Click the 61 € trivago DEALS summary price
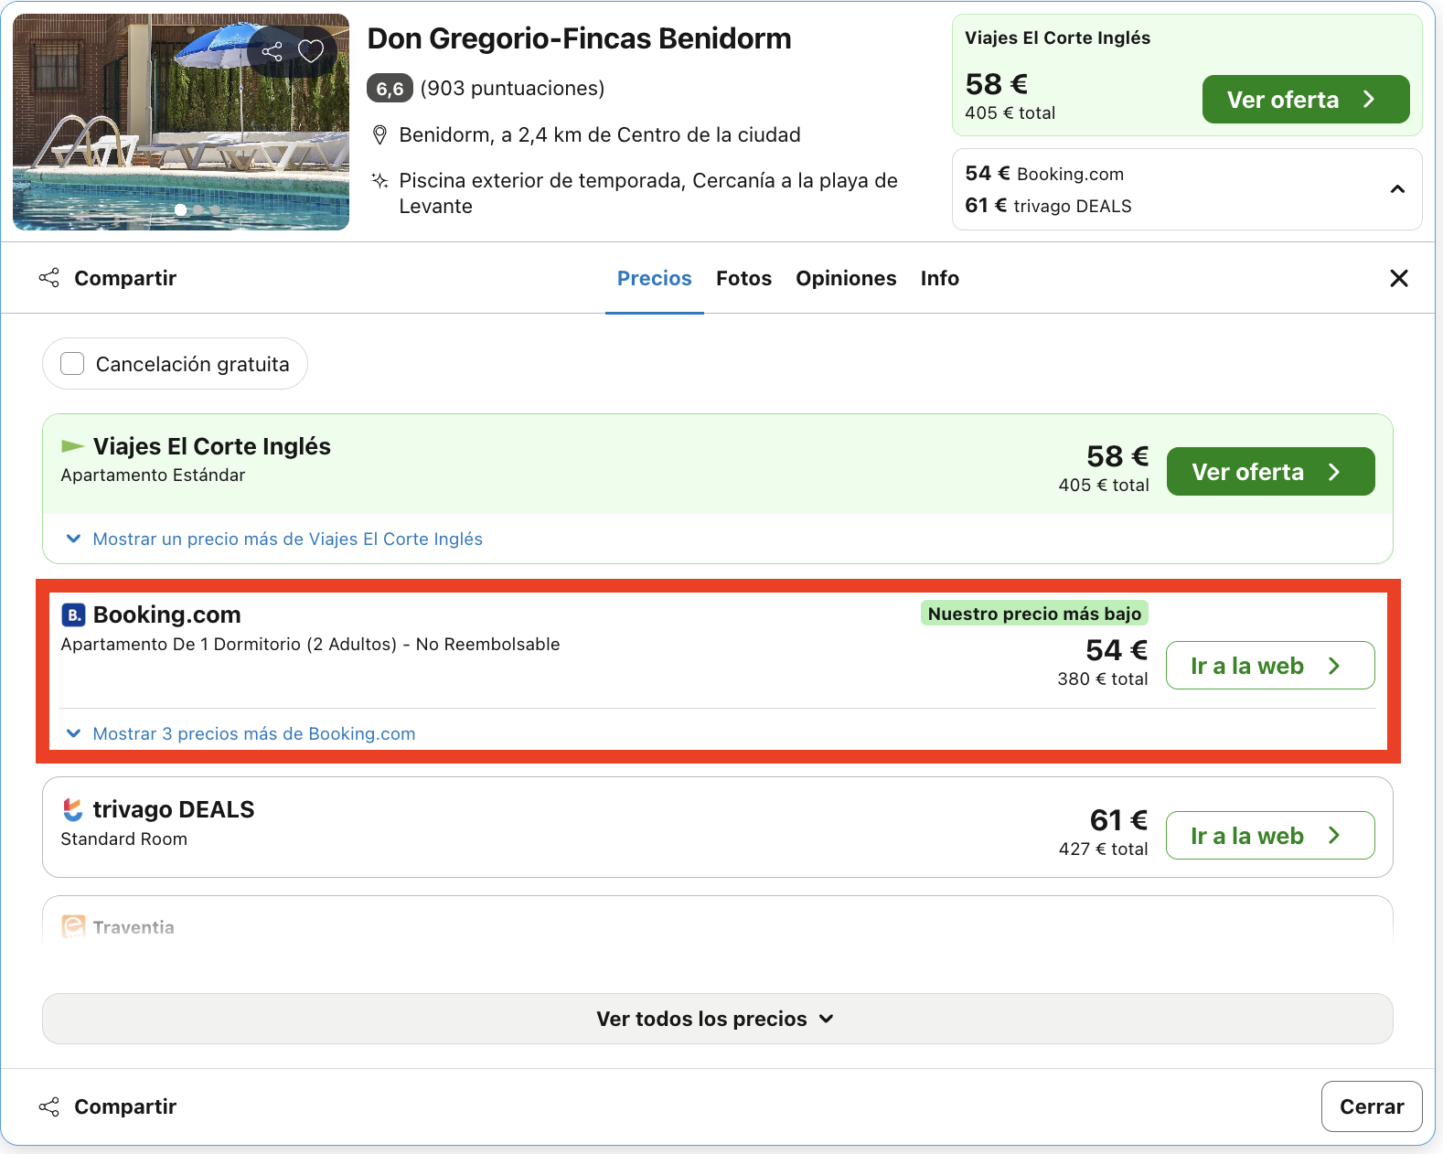This screenshot has height=1154, width=1443. [x=1048, y=206]
